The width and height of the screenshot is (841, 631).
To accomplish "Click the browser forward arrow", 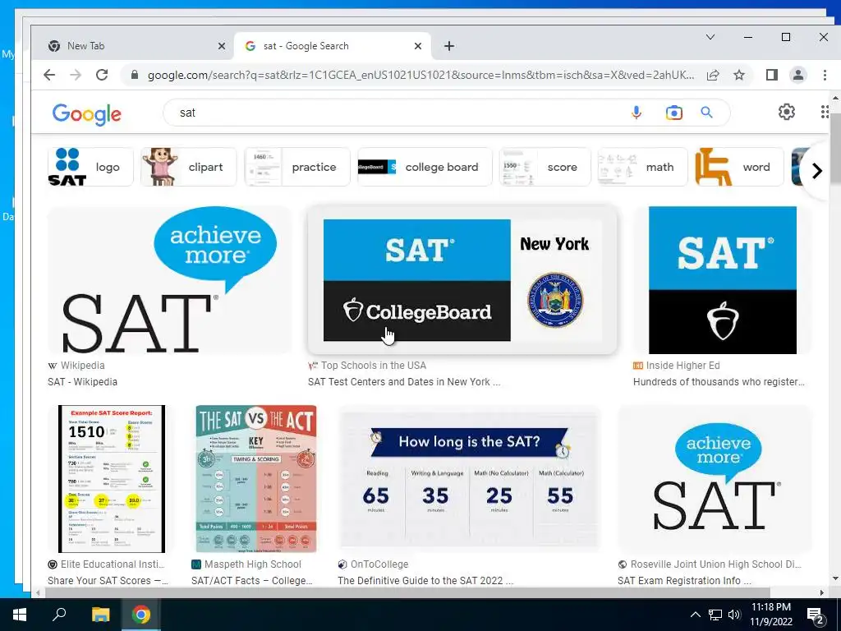I will pyautogui.click(x=76, y=75).
